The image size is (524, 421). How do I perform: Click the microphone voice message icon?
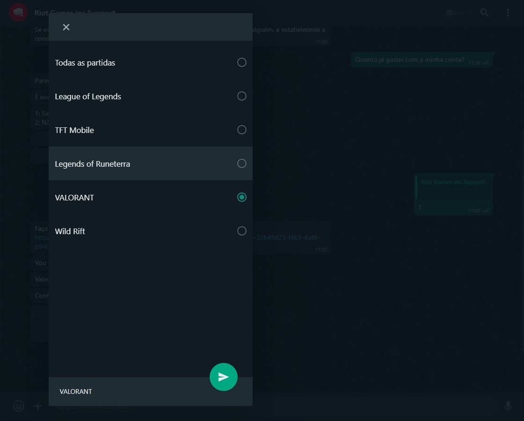[508, 406]
